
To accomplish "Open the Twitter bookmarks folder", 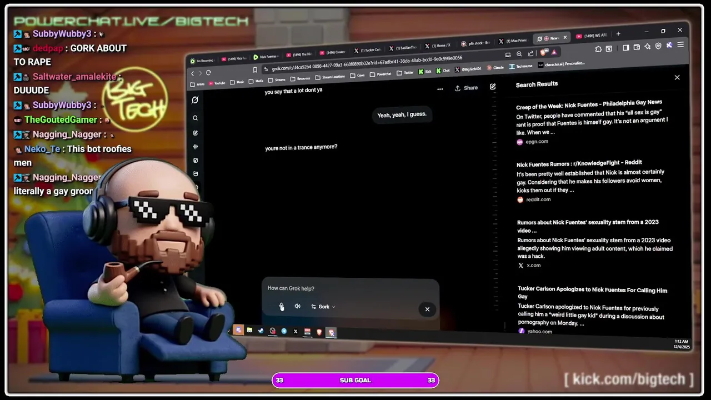I will click(x=405, y=73).
